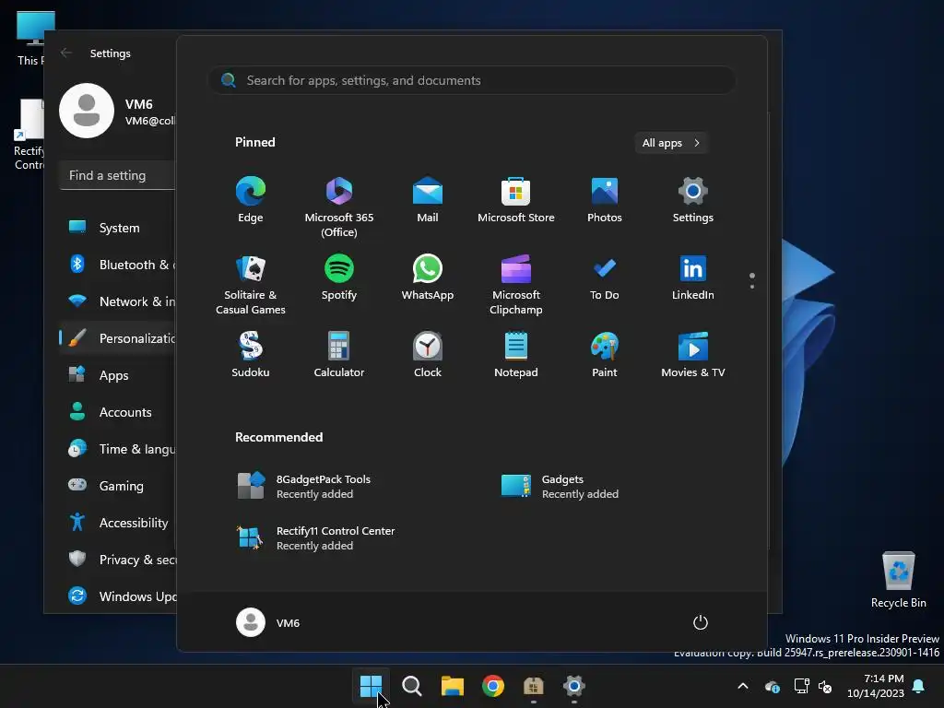This screenshot has height=708, width=944.
Task: Open the Calculator app
Action: 339,355
